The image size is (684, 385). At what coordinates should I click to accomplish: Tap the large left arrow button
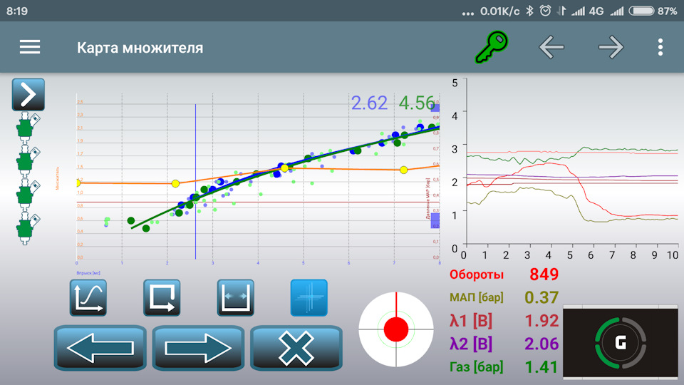point(100,348)
